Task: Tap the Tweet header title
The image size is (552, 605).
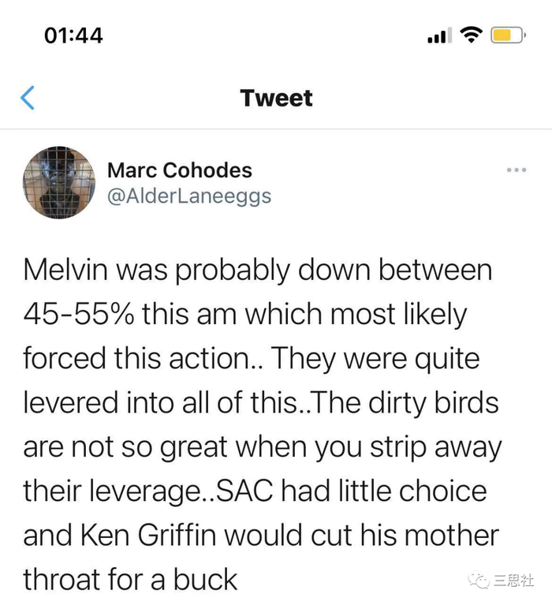Action: (x=276, y=99)
